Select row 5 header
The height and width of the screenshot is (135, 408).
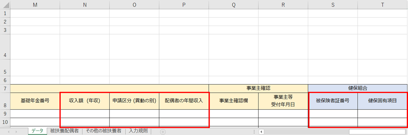click(5, 68)
